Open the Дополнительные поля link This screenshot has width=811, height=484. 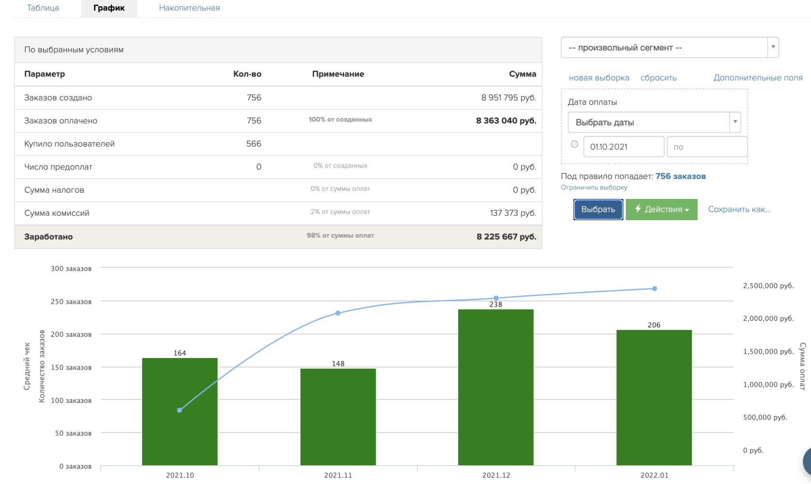(758, 78)
